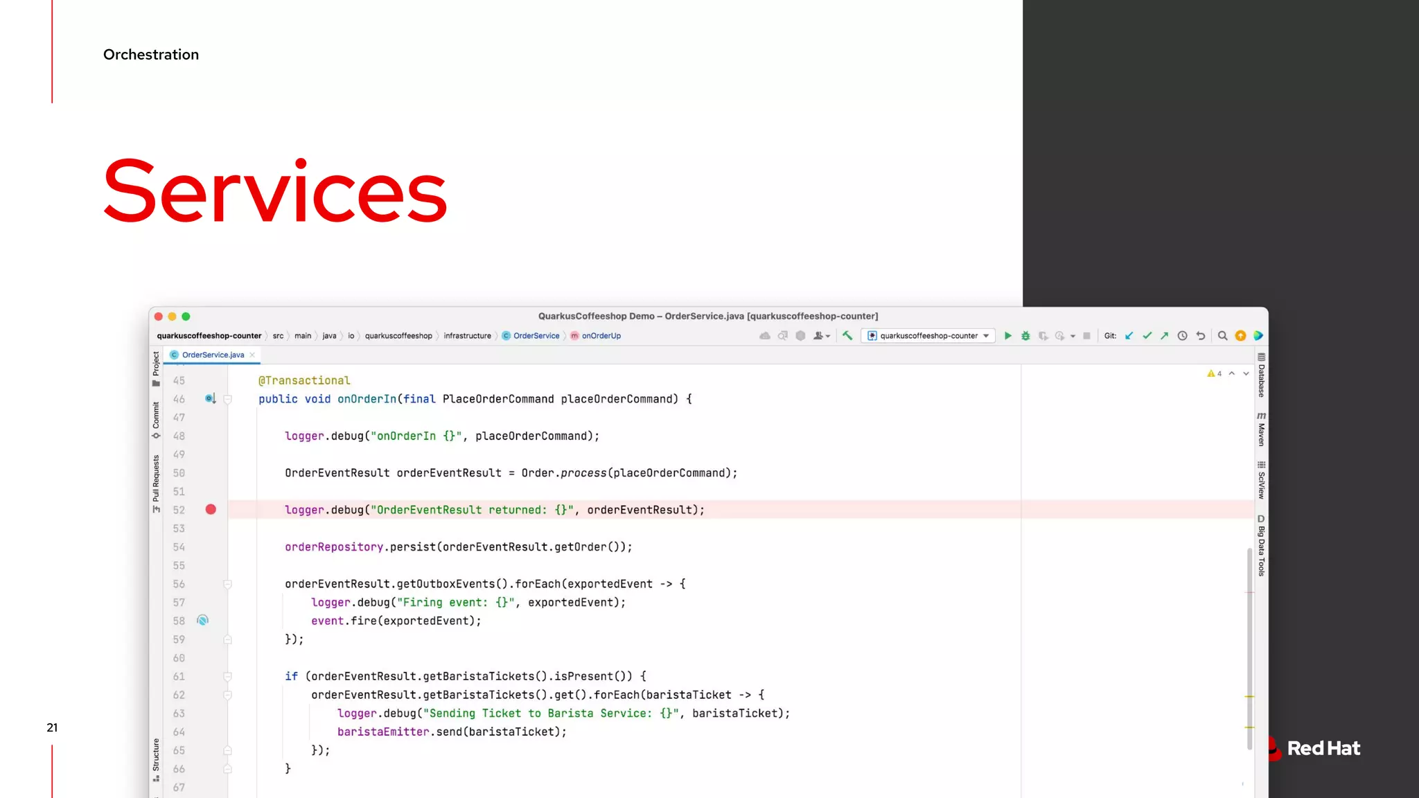
Task: Push commits with the Git push arrow
Action: (1165, 336)
